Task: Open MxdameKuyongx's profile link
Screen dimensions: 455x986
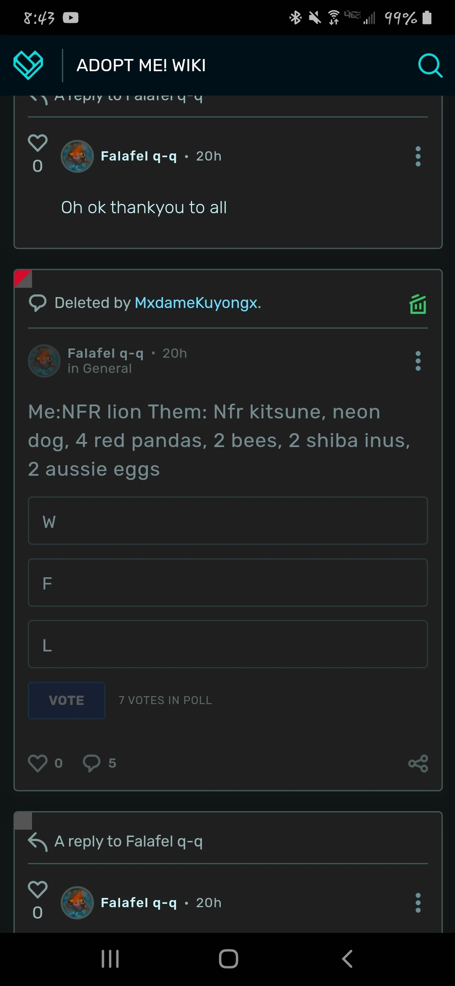Action: point(196,303)
